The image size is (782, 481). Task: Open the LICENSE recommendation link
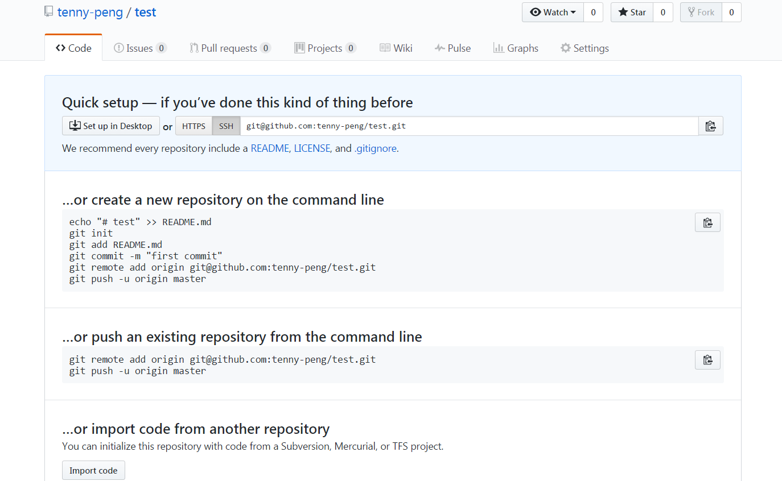312,148
